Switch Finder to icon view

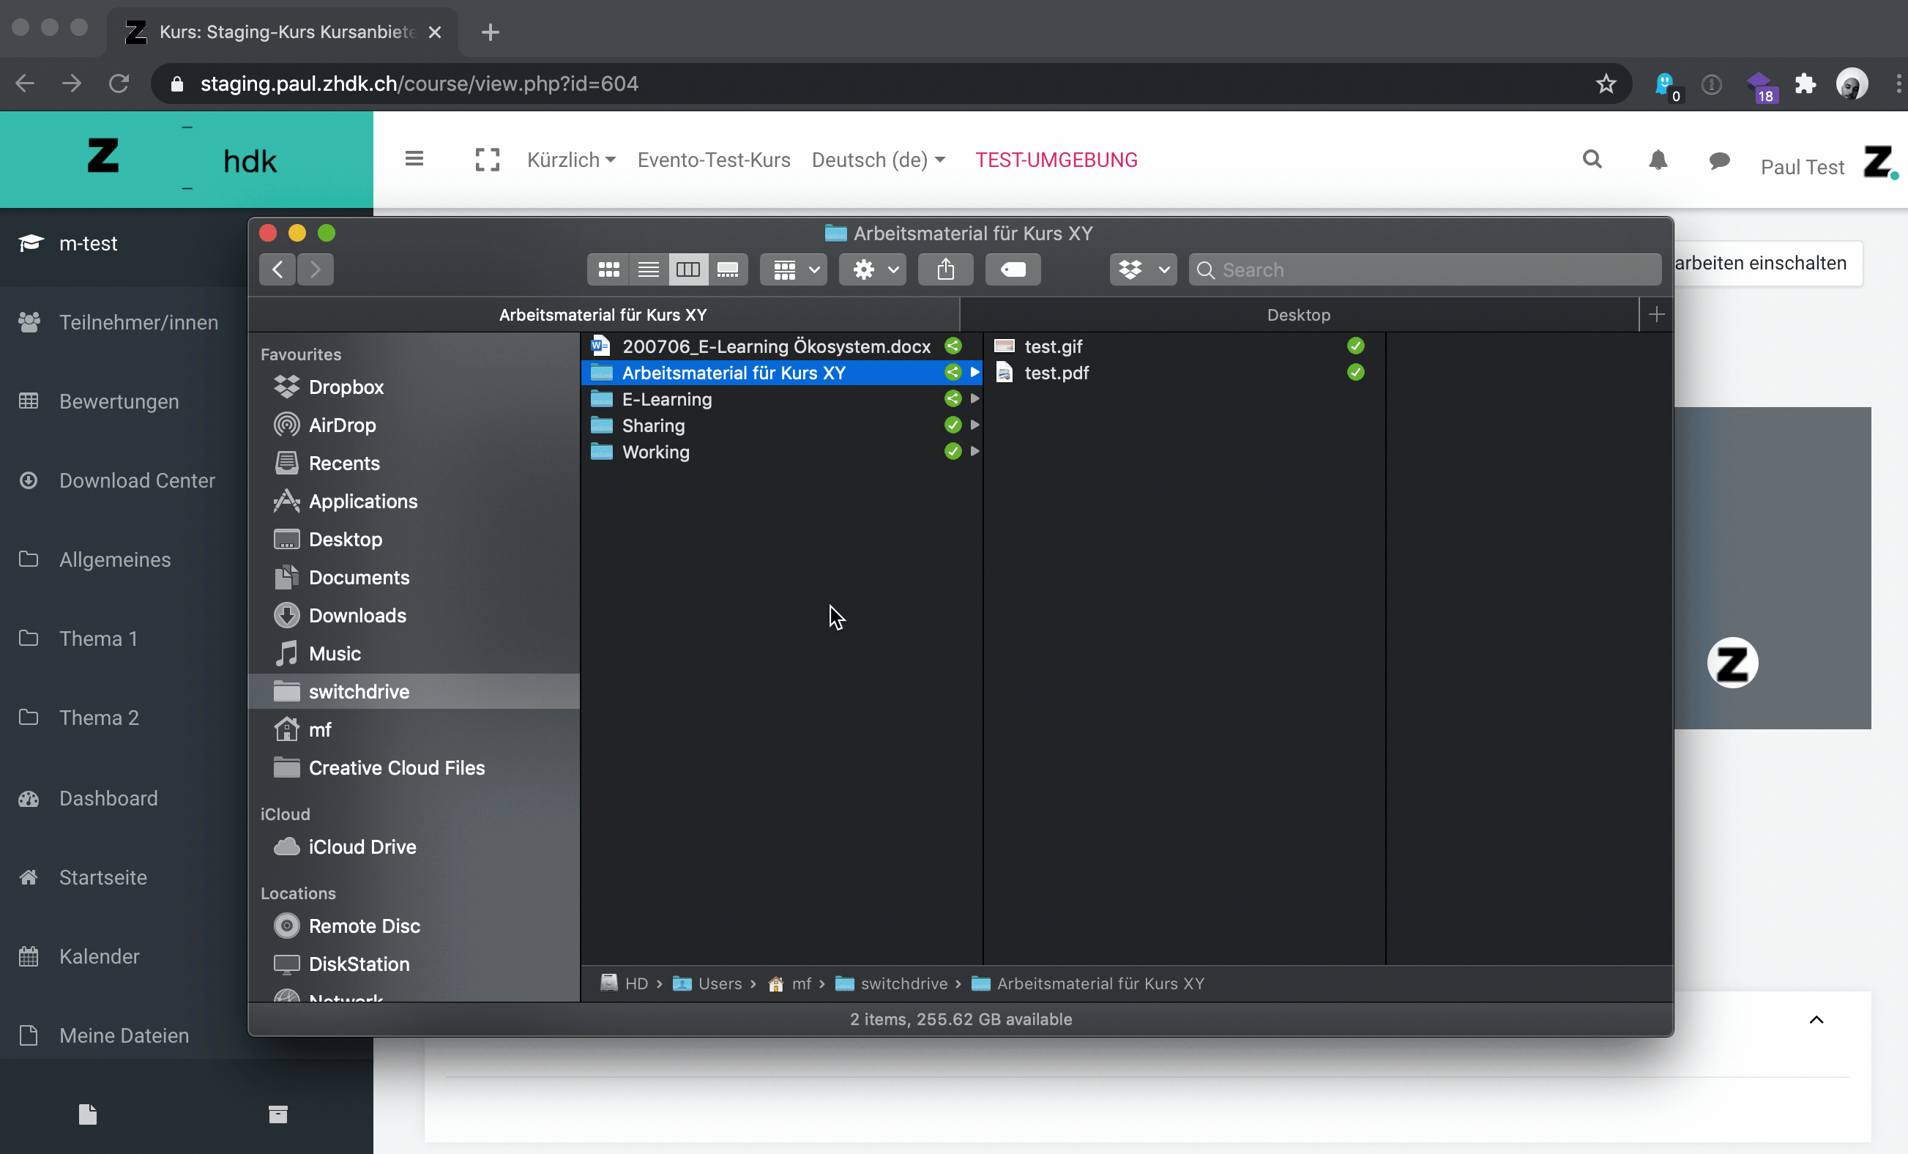(x=608, y=269)
